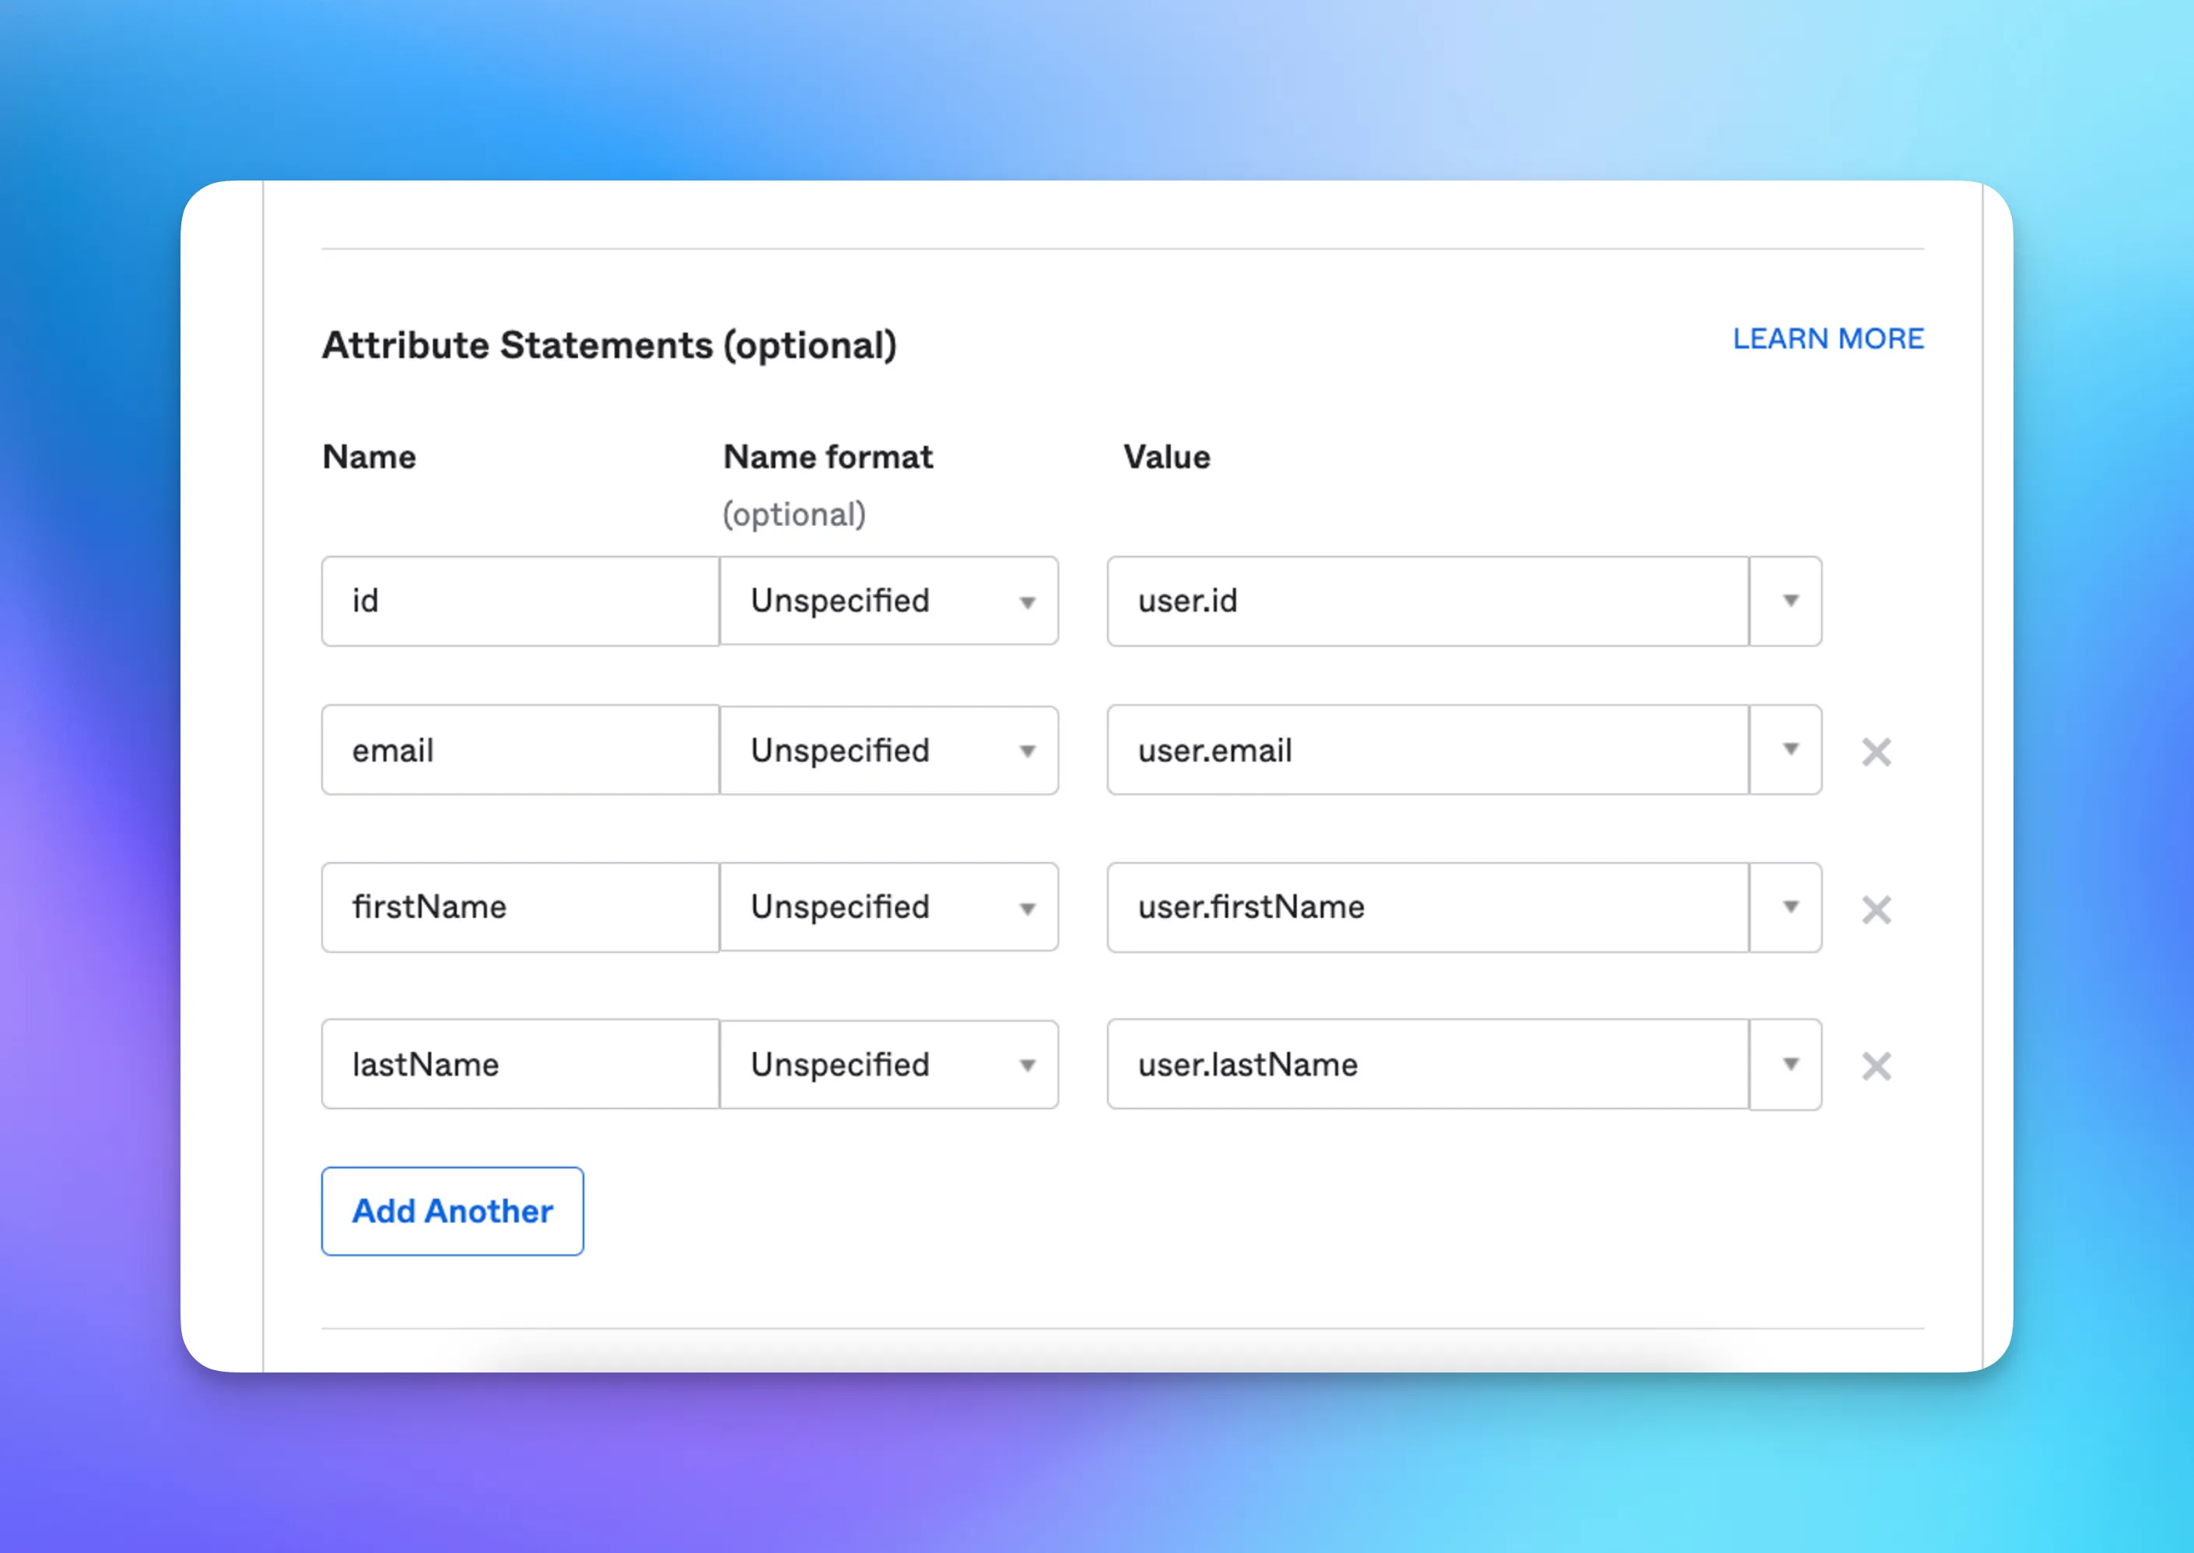Open Name format dropdown for id row
Image resolution: width=2194 pixels, height=1553 pixels.
889,601
